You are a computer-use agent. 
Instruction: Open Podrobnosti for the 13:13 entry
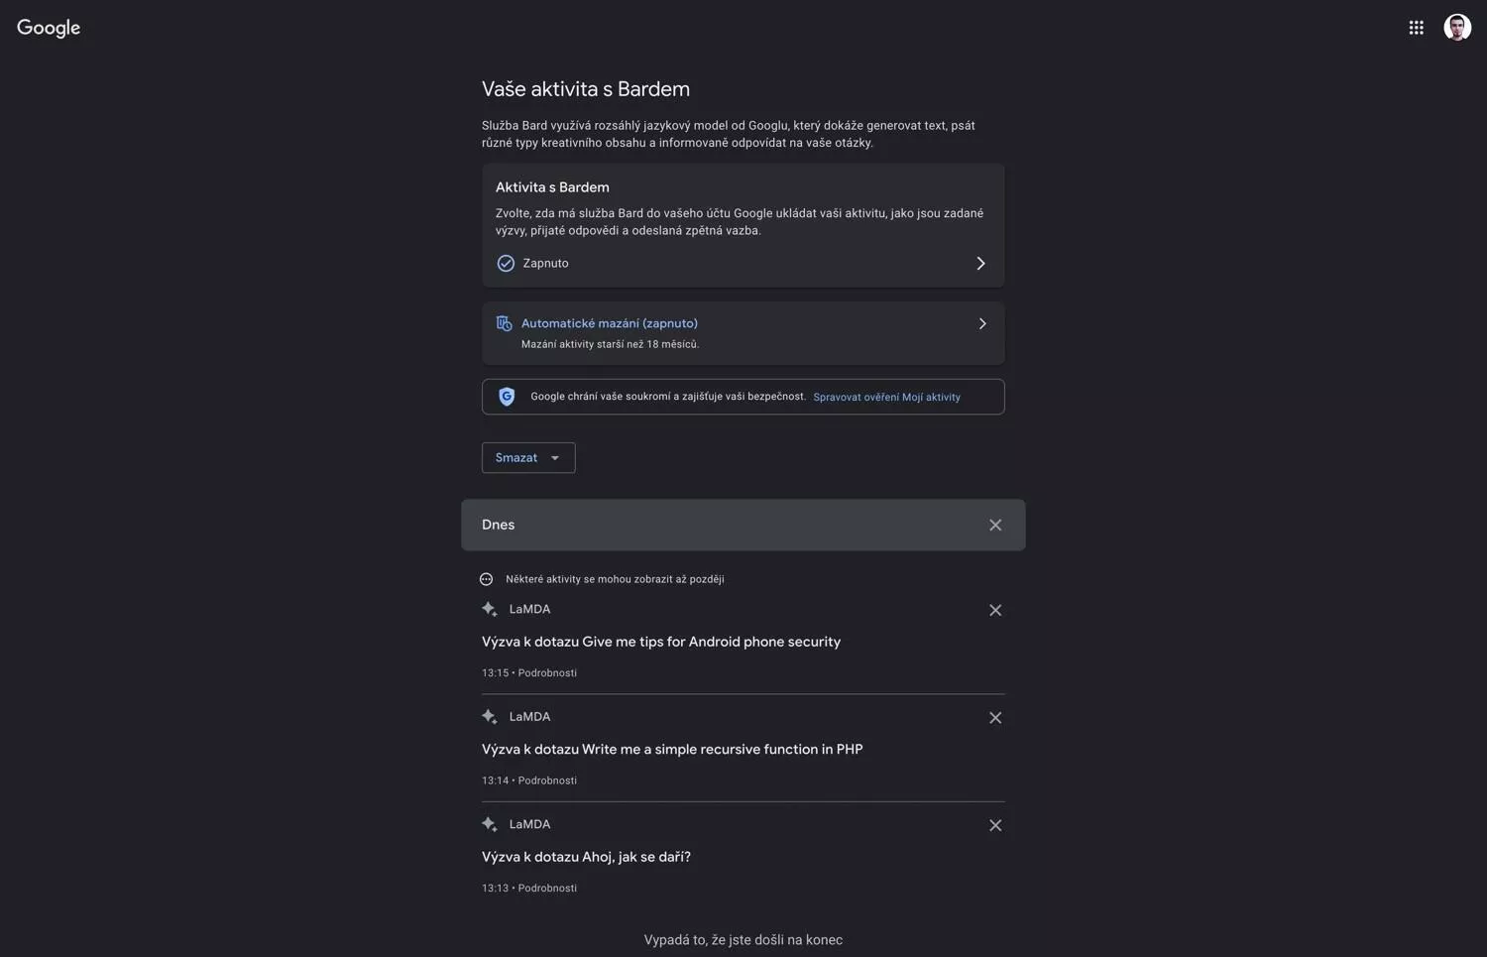pos(547,888)
